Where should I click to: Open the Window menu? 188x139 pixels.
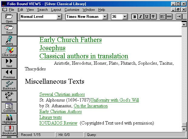click(x=89, y=10)
